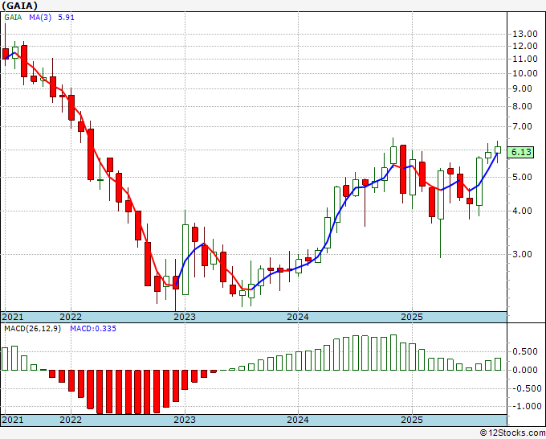This screenshot has height=439, width=546.
Task: Click the MACD:0.335 value label
Action: click(93, 329)
